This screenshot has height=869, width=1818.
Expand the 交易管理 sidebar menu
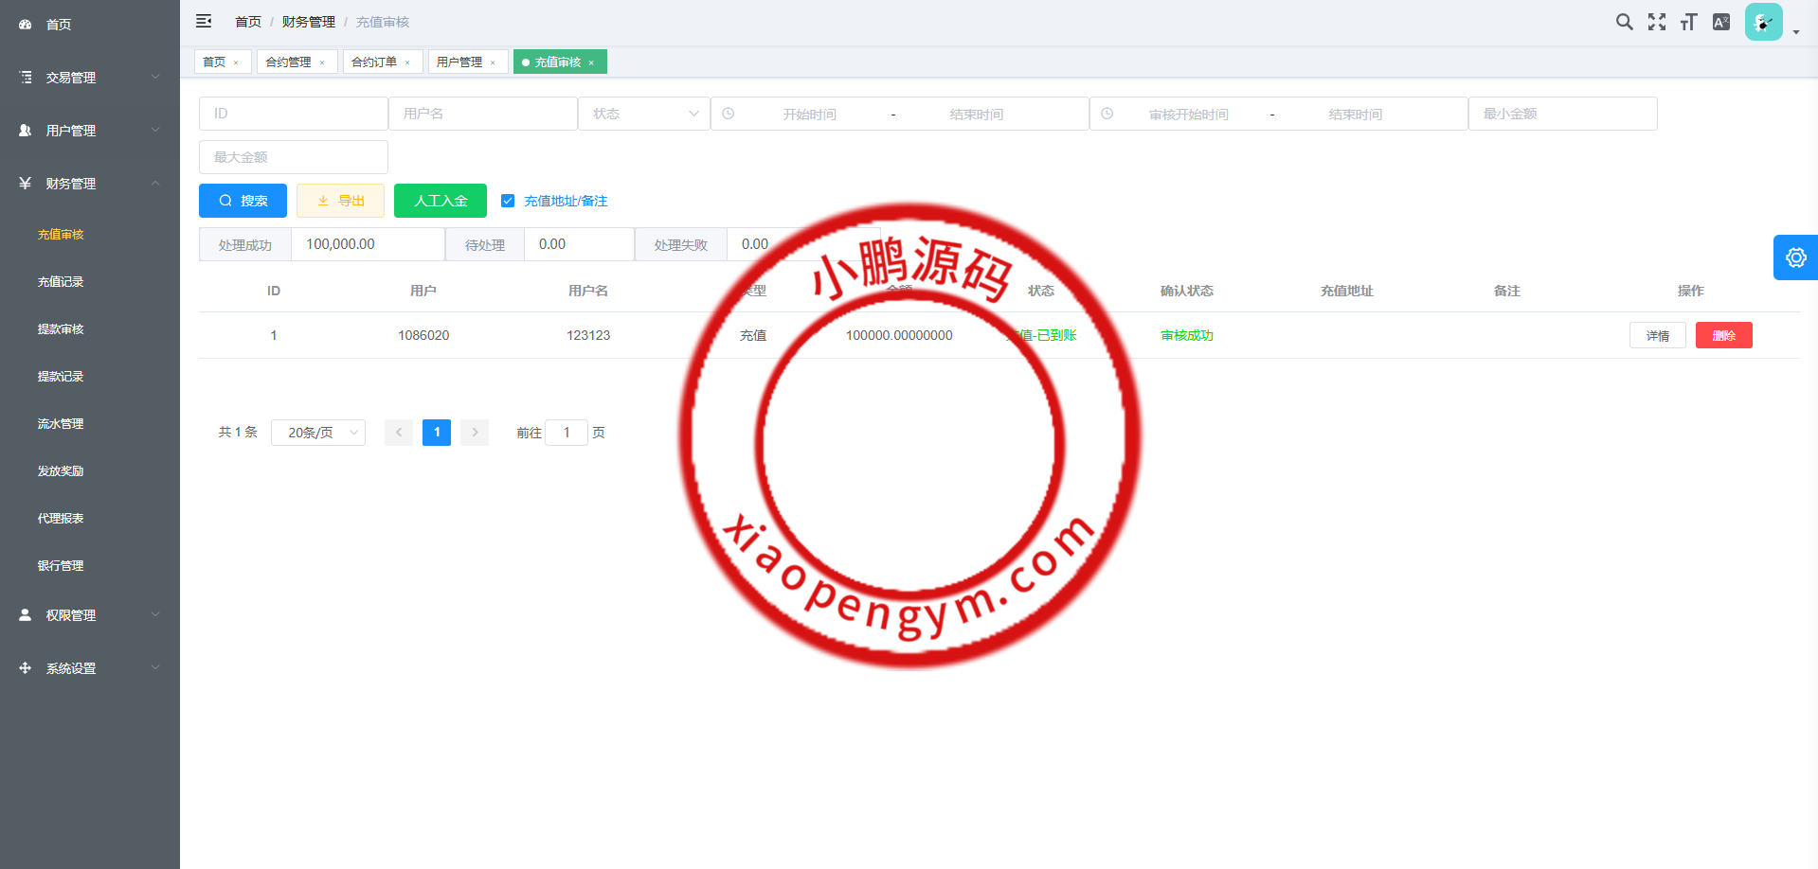[90, 78]
